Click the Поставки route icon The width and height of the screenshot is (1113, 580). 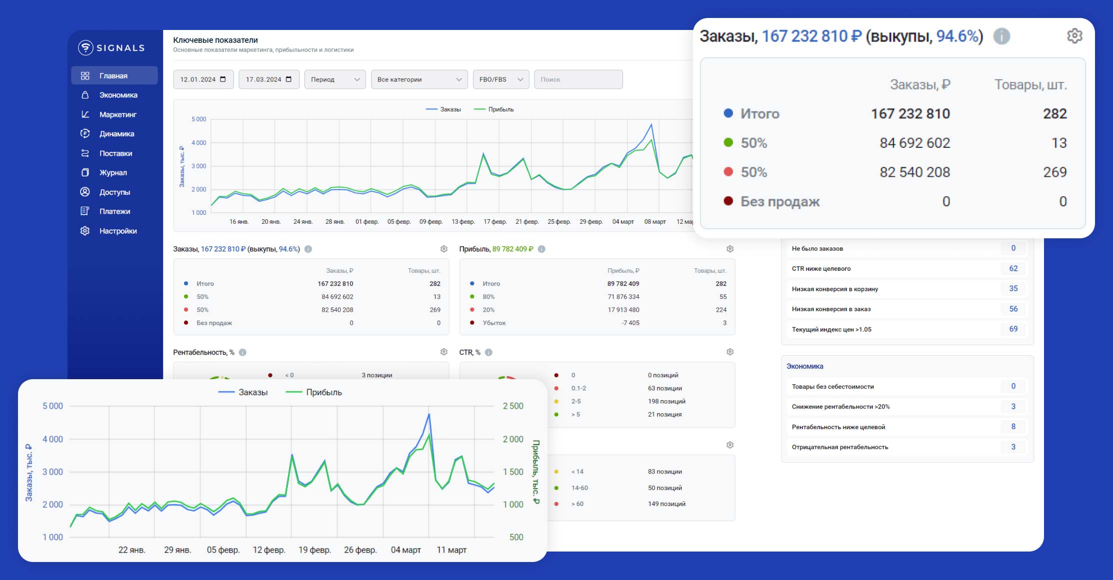85,153
